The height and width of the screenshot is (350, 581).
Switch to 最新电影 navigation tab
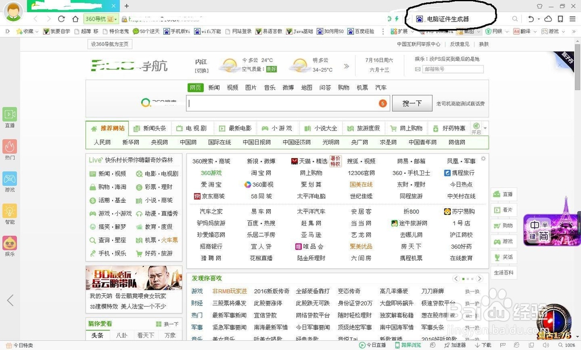(x=235, y=128)
